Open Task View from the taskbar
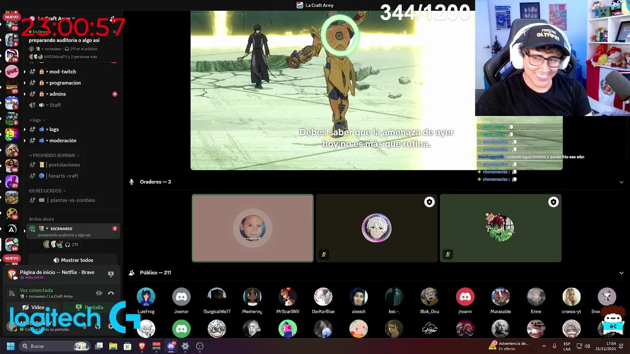Viewport: 630px width, 354px height. coord(98,346)
